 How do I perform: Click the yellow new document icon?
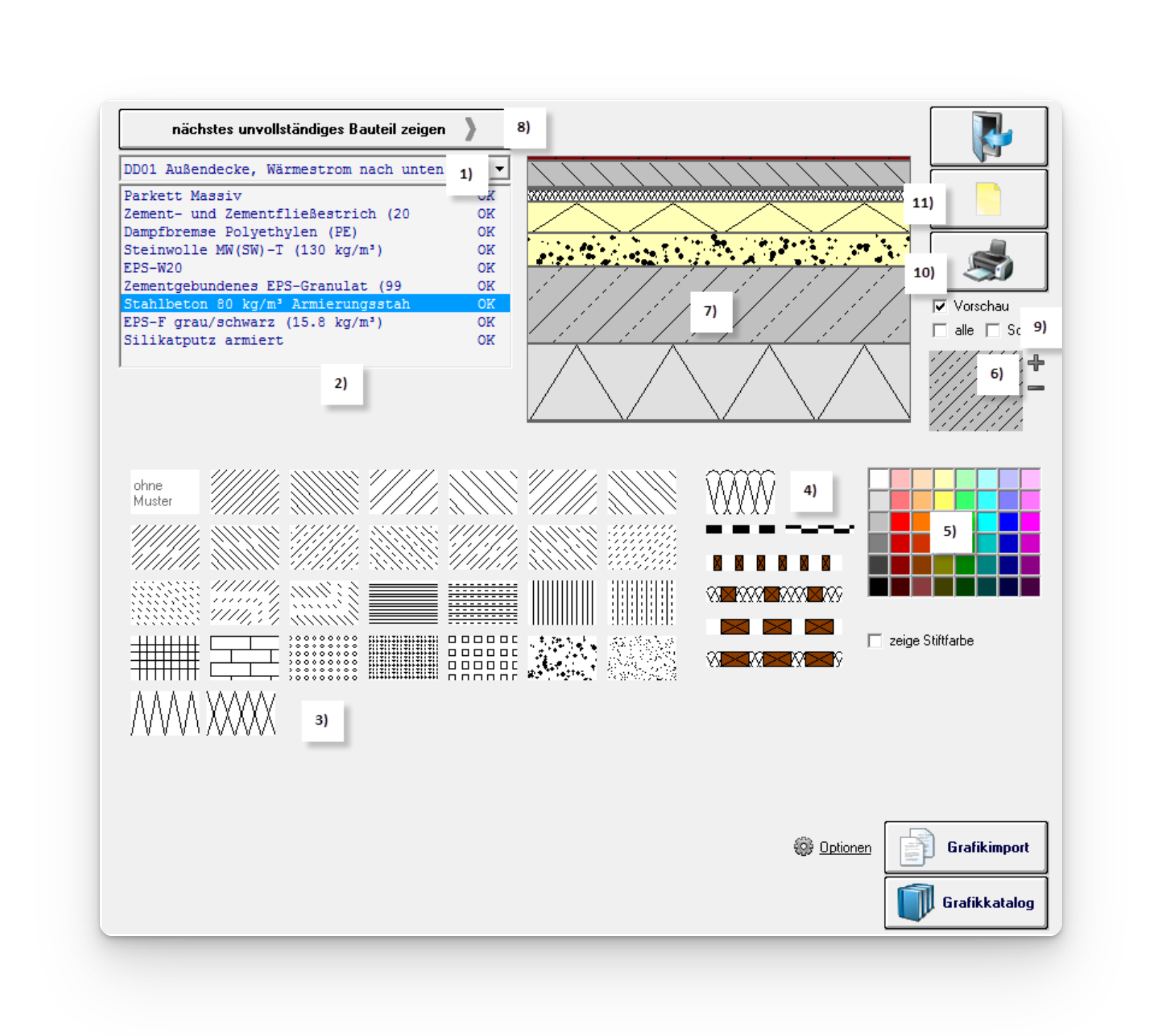[988, 199]
